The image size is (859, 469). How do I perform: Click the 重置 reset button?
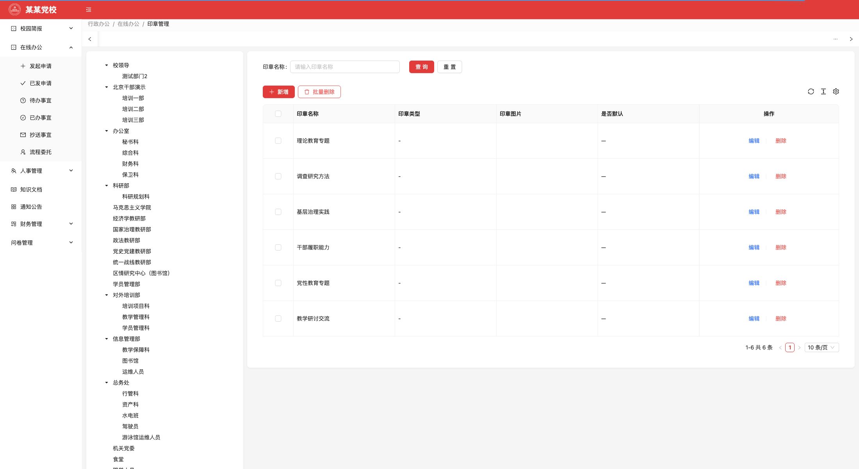(449, 67)
